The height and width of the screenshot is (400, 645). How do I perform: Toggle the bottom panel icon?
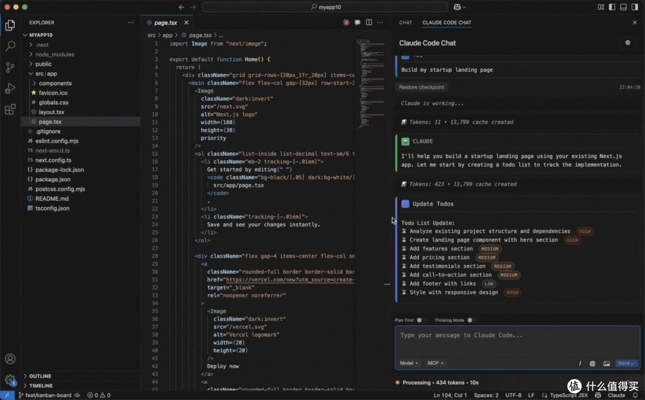click(623, 7)
